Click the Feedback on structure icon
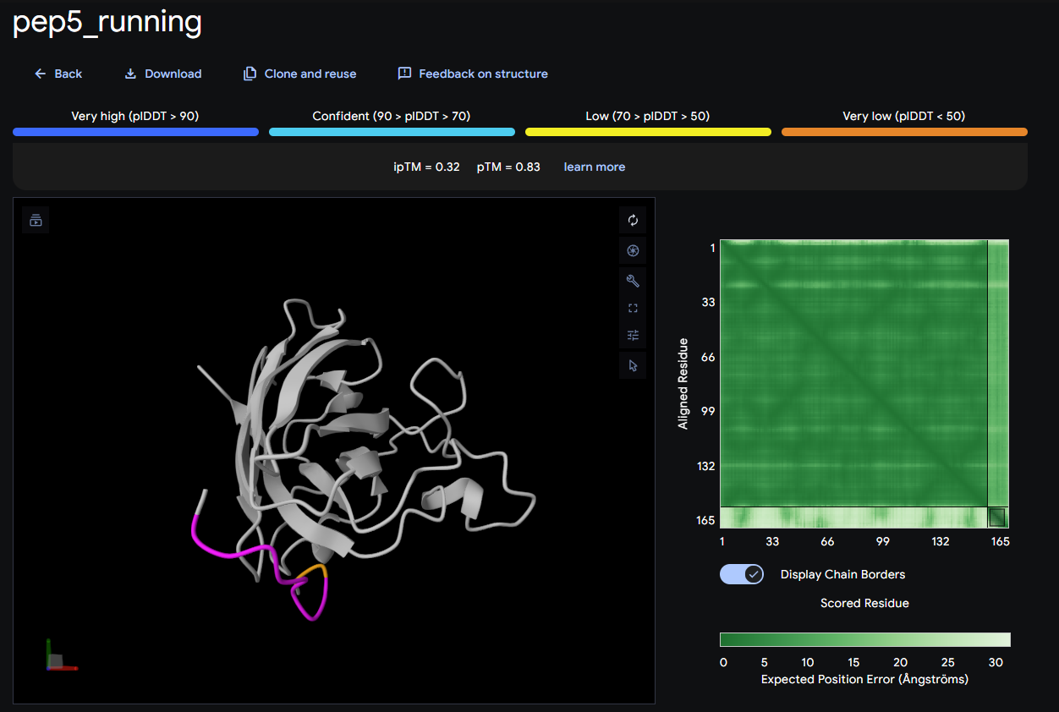 click(404, 74)
